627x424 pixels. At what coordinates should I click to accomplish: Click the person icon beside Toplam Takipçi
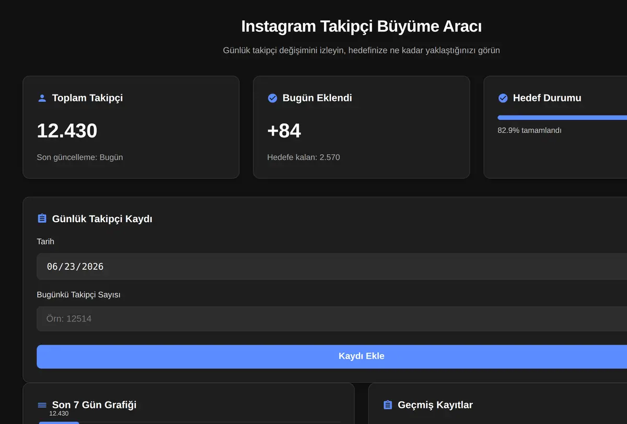(x=42, y=98)
